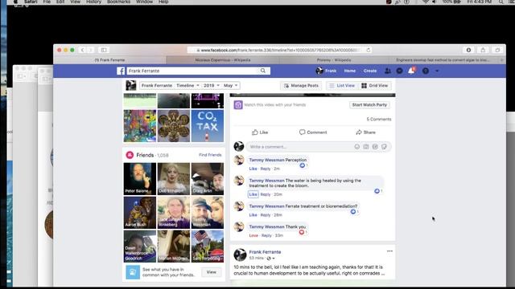This screenshot has height=289, width=515.
Task: Insert an emoji in comment box
Action: point(357,147)
